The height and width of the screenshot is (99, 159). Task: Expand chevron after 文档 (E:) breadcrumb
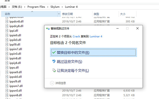click(x=25, y=7)
